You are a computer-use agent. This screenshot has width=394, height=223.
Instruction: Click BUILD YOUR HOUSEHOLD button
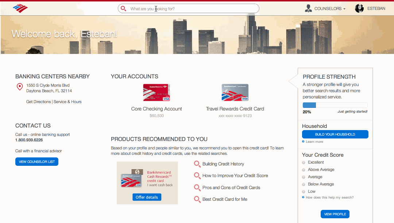[335, 134]
